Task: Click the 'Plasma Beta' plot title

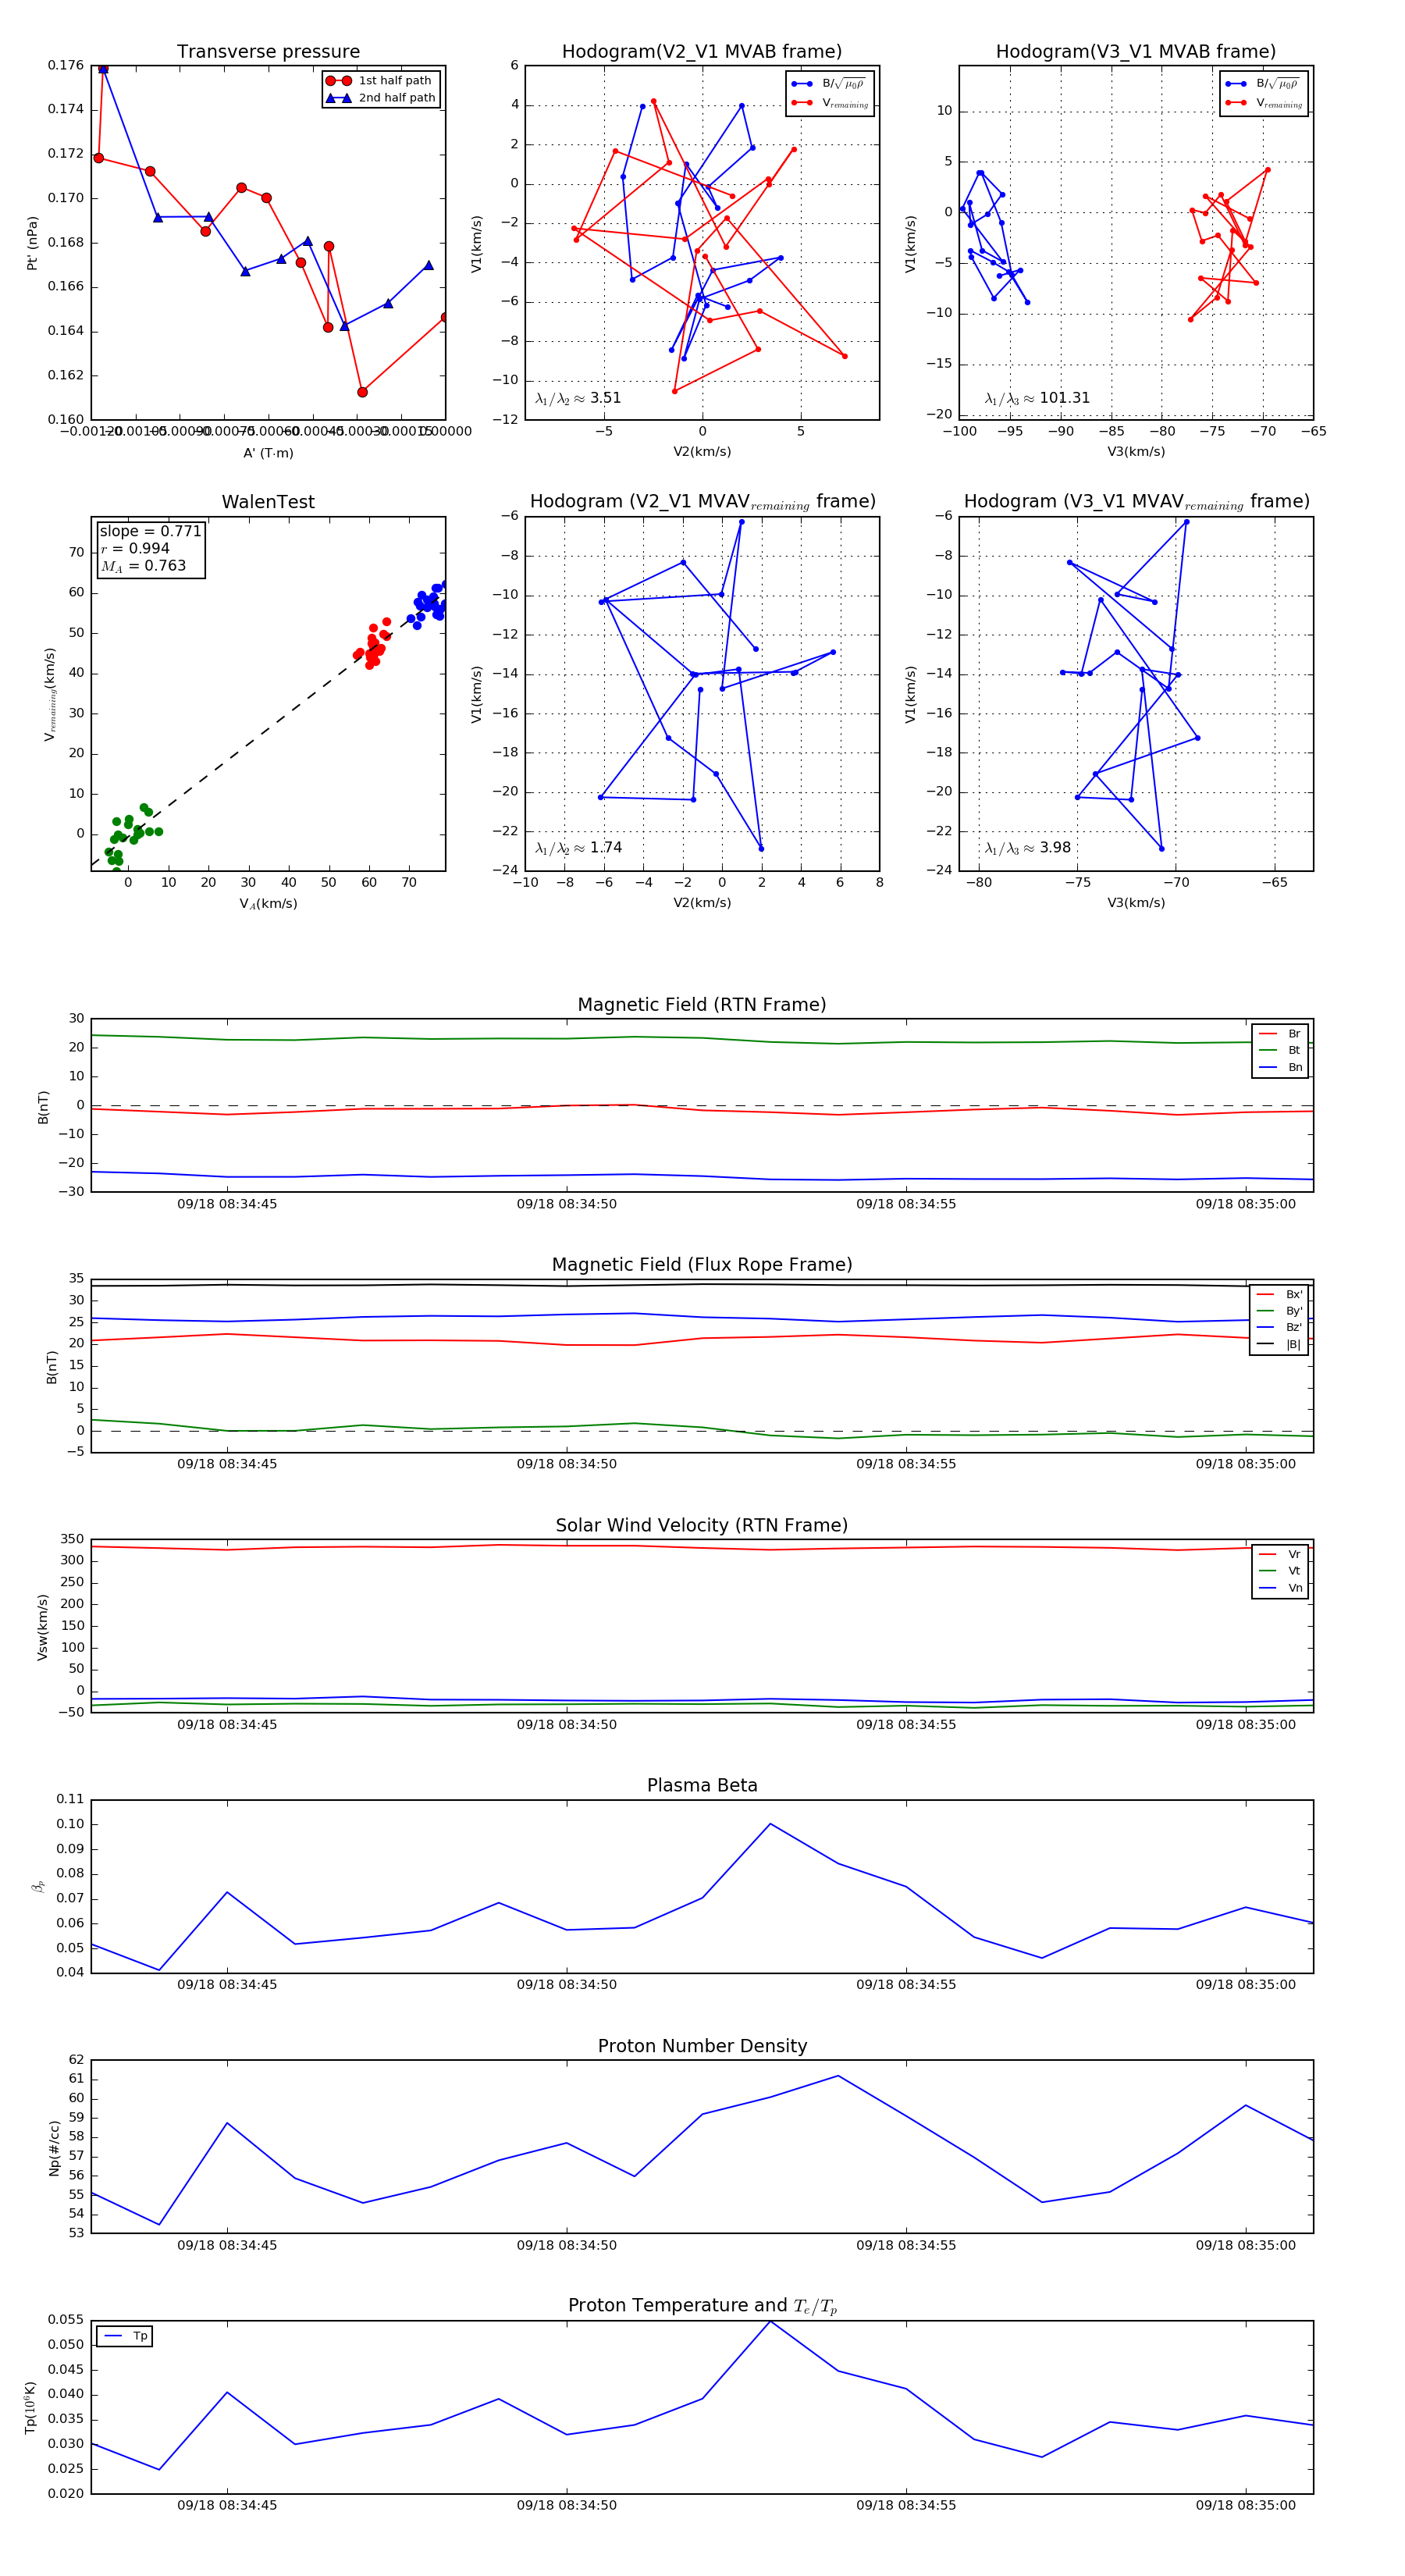Action: [x=702, y=1785]
